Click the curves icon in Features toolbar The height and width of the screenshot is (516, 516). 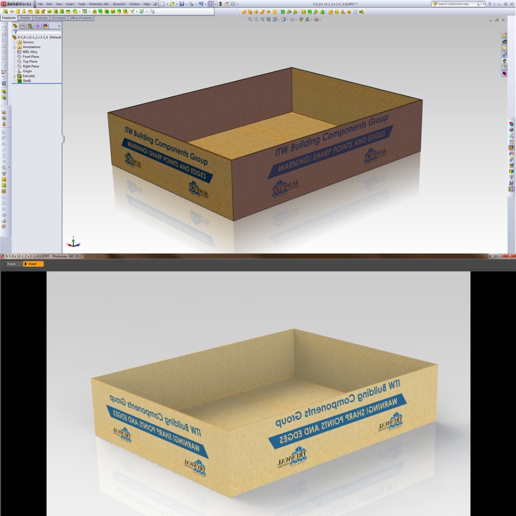pyautogui.click(x=141, y=11)
